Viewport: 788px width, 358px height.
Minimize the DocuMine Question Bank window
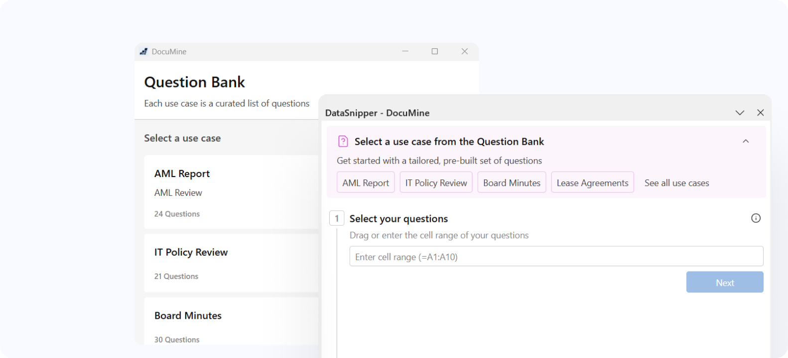click(405, 51)
